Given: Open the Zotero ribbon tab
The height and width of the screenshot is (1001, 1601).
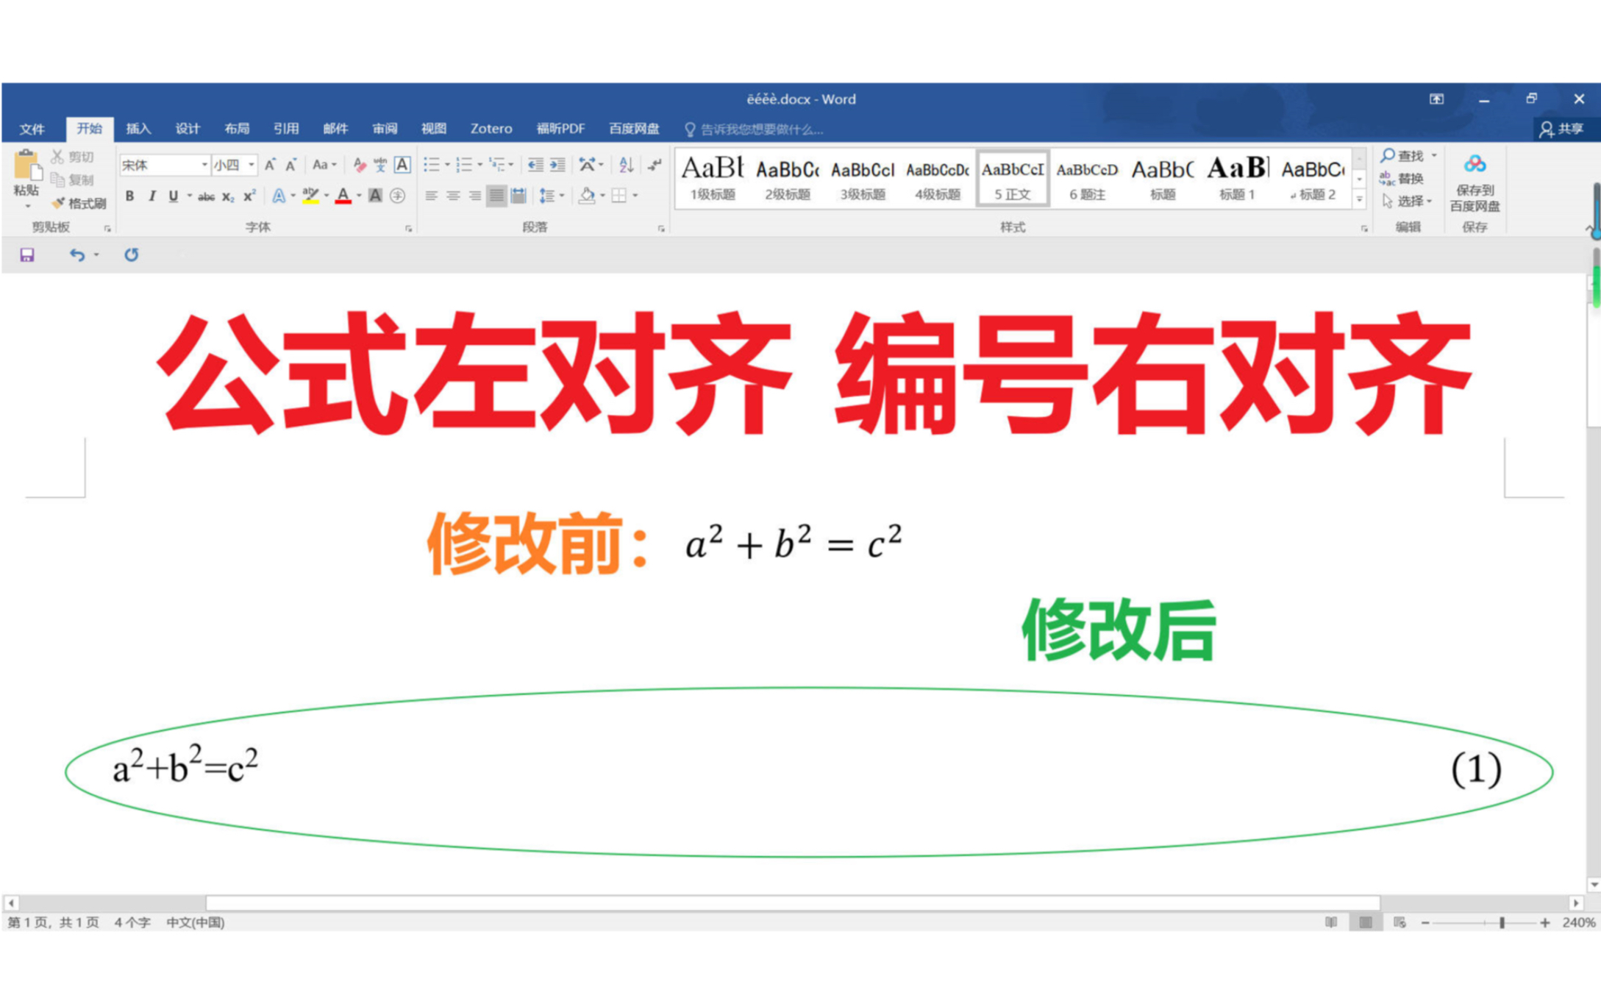Looking at the screenshot, I should (490, 128).
